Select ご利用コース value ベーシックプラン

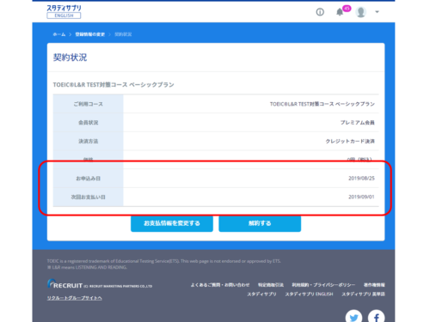click(x=322, y=104)
